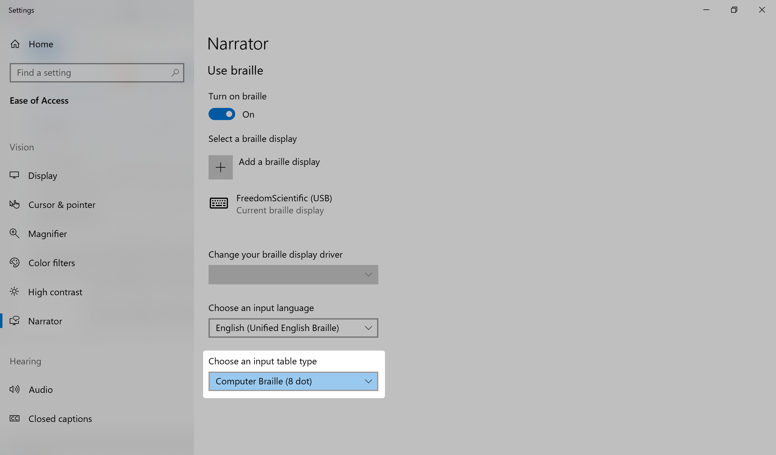Open the Narrator settings page
Image resolution: width=776 pixels, height=455 pixels.
coord(45,321)
